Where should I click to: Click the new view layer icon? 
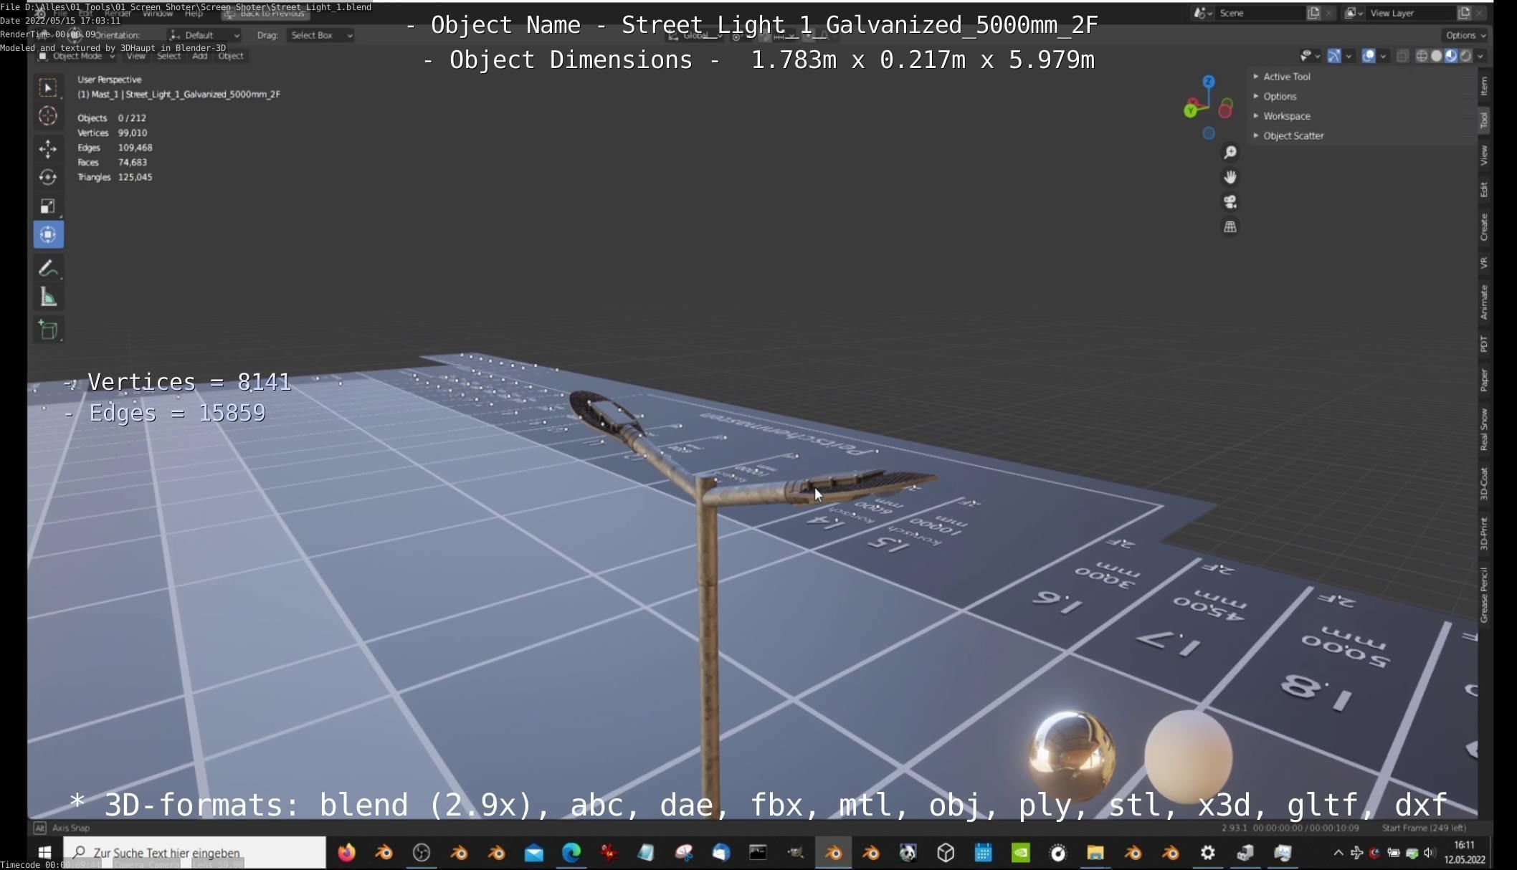tap(1464, 13)
